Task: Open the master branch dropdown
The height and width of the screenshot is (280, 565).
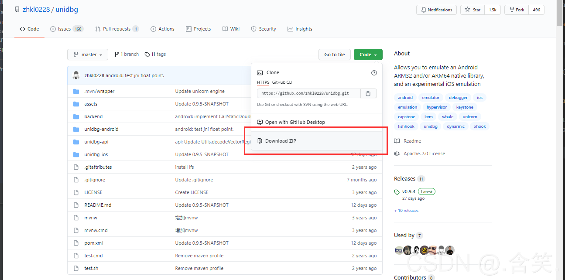Action: pos(87,55)
